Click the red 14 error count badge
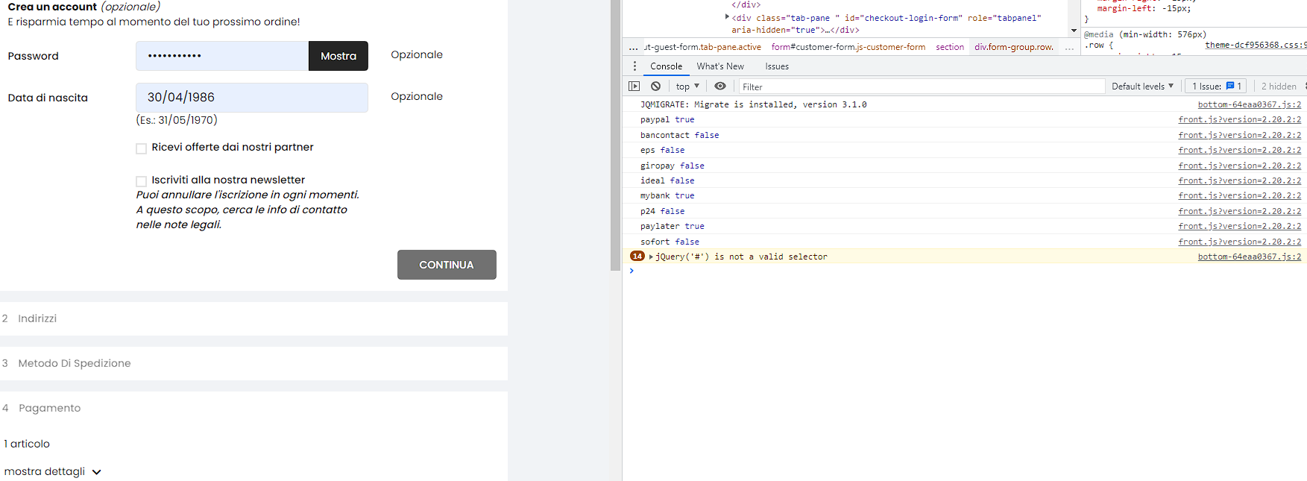The height and width of the screenshot is (481, 1307). click(637, 256)
